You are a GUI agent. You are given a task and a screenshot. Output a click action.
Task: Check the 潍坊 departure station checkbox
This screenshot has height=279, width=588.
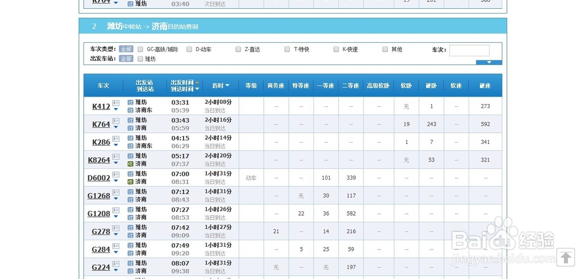[x=141, y=59]
